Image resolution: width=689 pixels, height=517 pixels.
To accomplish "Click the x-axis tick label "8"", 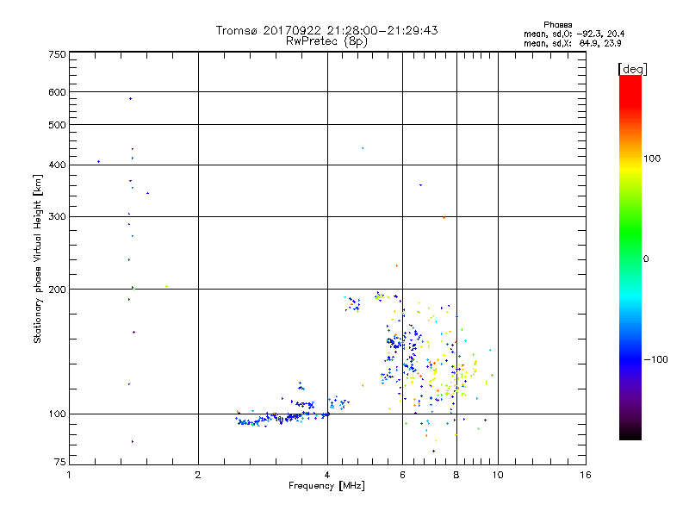I will (x=456, y=475).
